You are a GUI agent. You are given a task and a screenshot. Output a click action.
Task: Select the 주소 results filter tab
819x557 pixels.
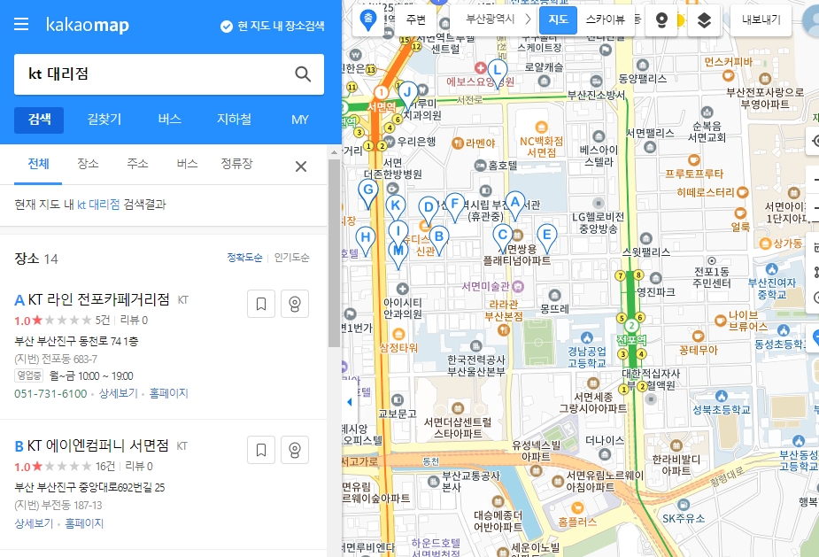pyautogui.click(x=137, y=164)
